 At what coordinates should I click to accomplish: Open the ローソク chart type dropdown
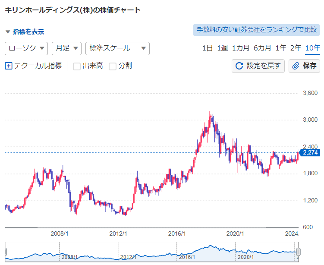(26, 49)
